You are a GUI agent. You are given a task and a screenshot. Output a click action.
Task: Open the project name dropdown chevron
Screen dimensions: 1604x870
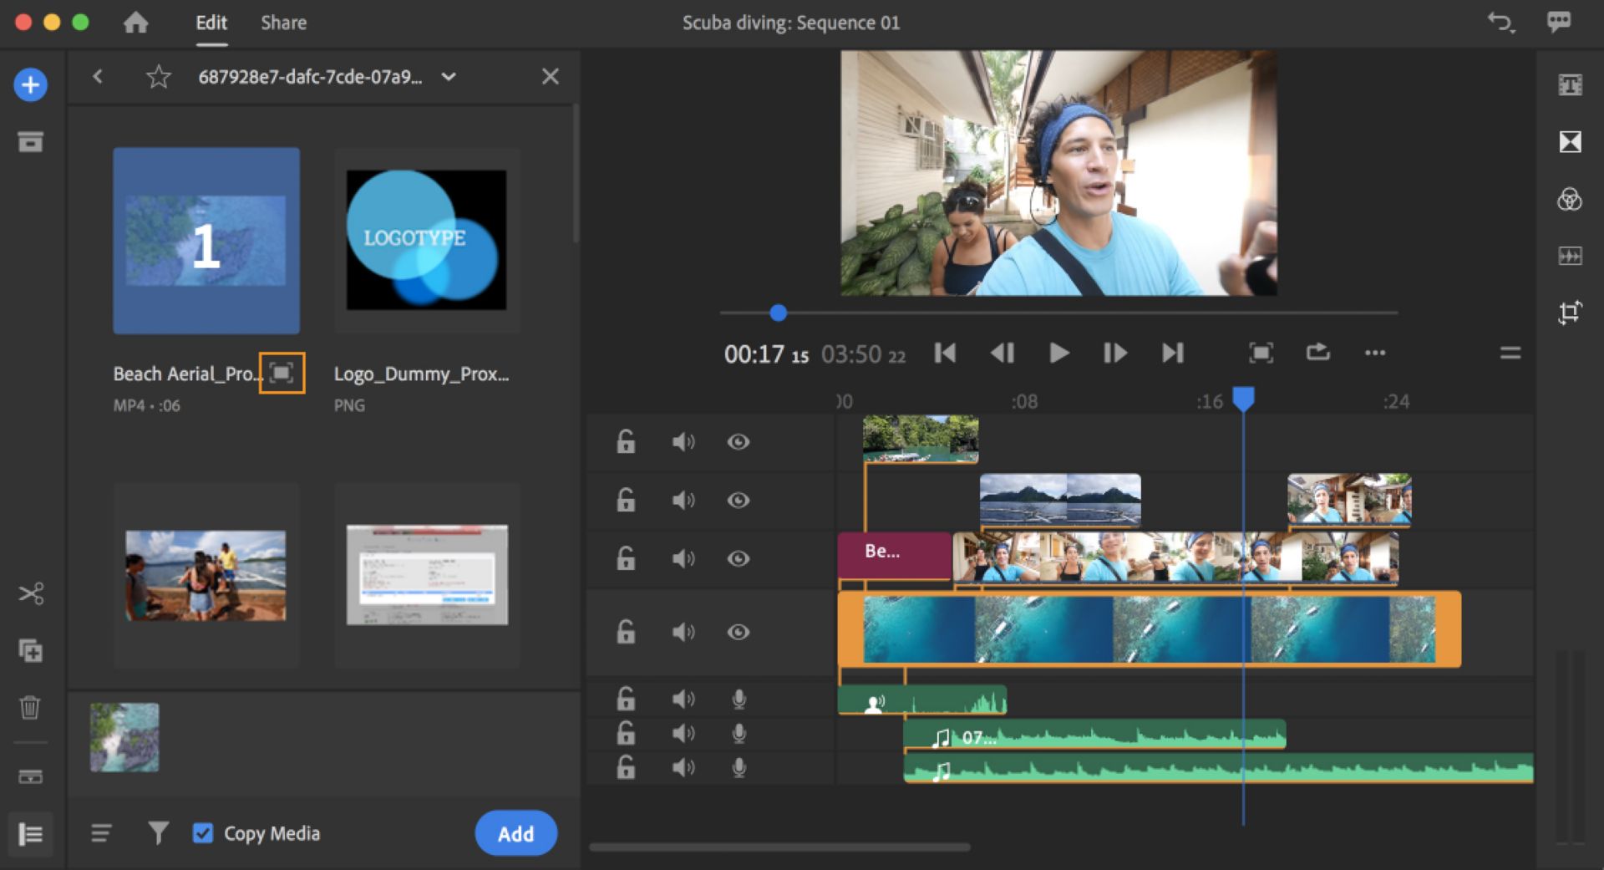[x=449, y=76]
